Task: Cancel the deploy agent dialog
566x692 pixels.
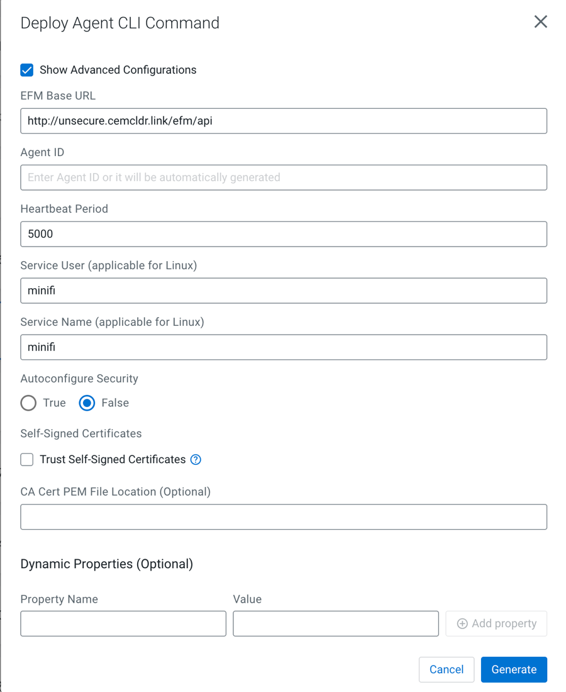Action: tap(447, 669)
